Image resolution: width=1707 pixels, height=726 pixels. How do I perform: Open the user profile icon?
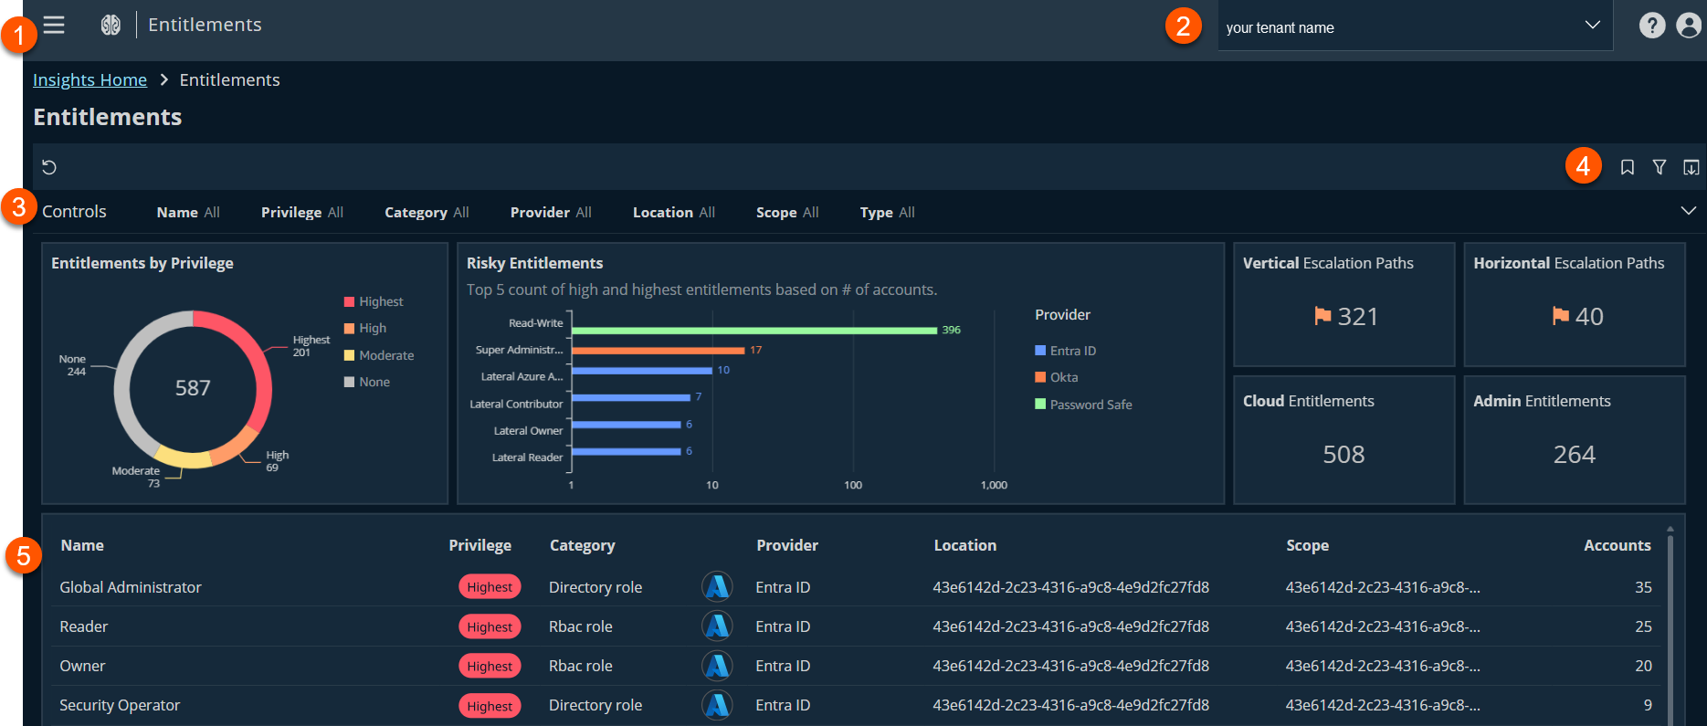pyautogui.click(x=1689, y=25)
